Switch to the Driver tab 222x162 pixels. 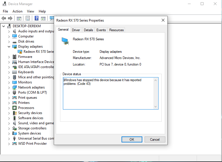[76, 30]
